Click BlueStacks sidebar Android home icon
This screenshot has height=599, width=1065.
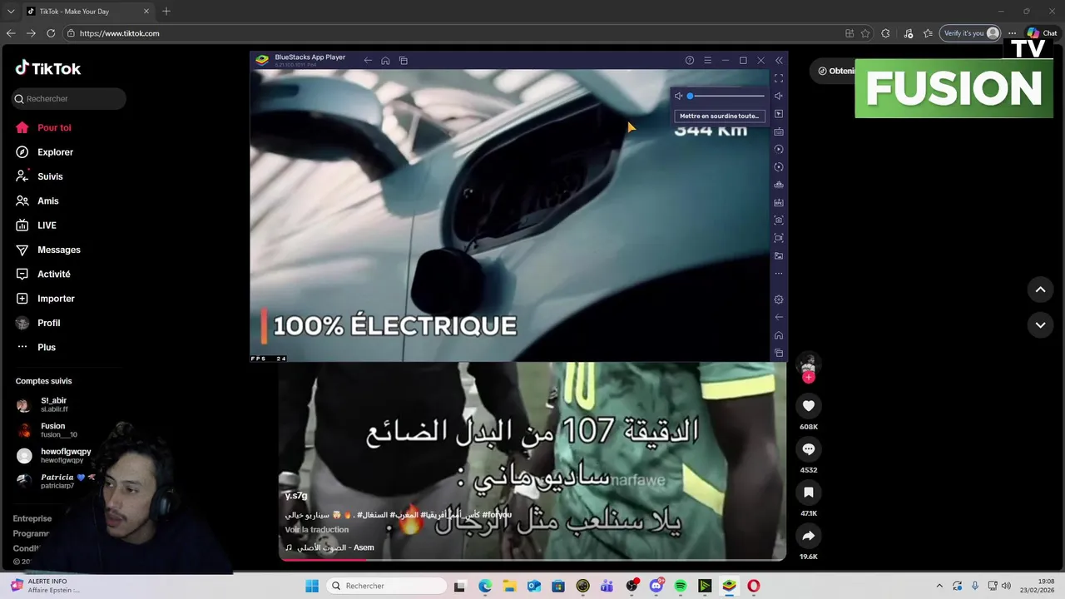[779, 335]
